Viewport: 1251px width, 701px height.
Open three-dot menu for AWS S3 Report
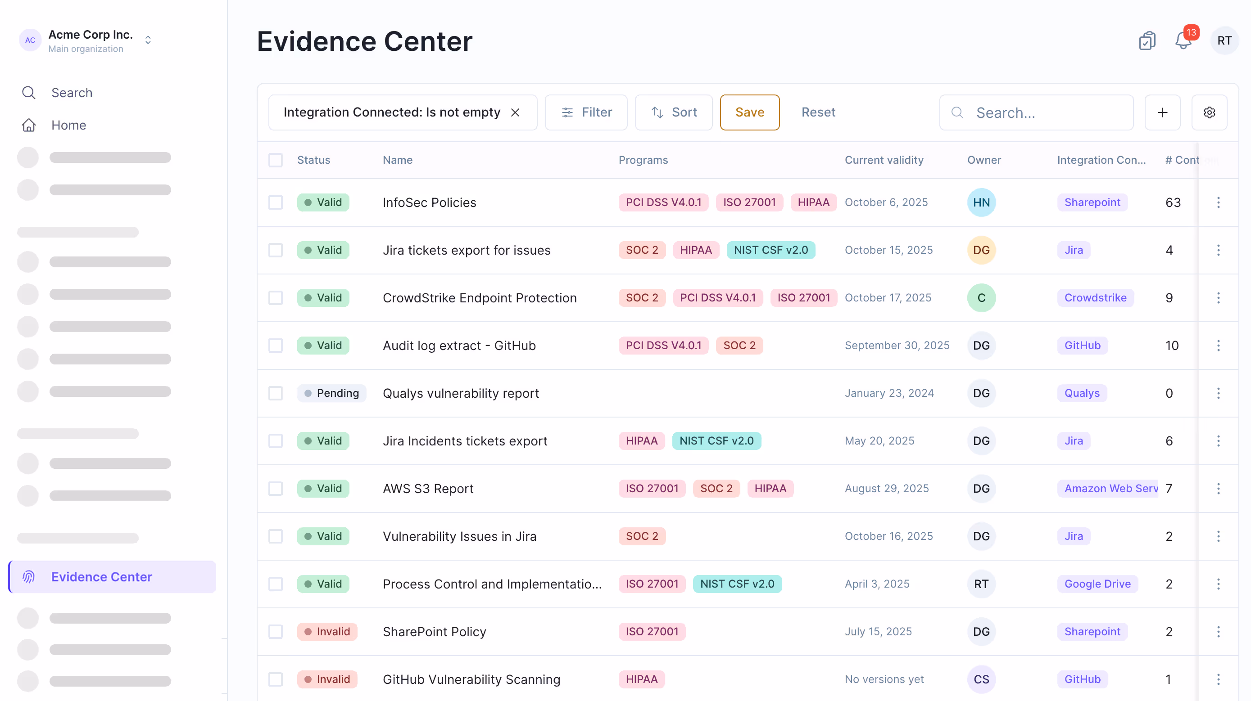(x=1218, y=489)
